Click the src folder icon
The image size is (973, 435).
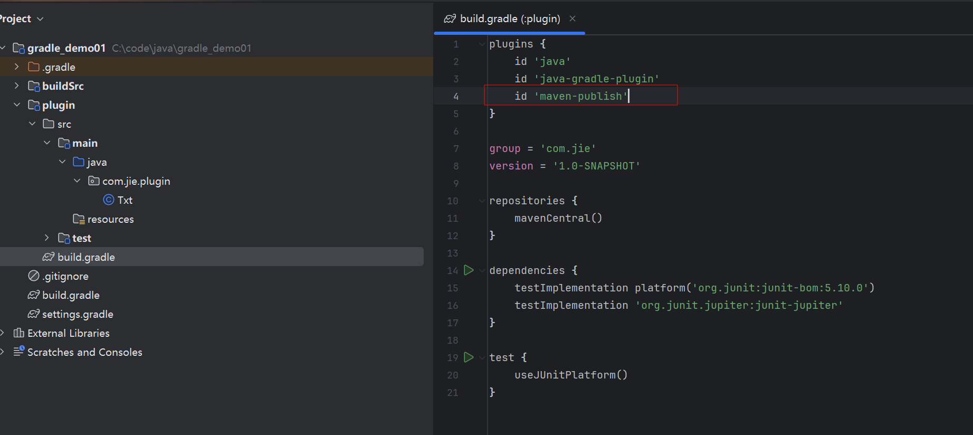pos(49,124)
